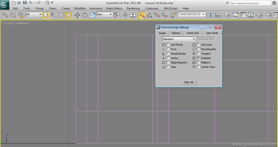Viewport: 278px width, 147px height.
Task: Click the Save File floppy icon
Action: 25,3
